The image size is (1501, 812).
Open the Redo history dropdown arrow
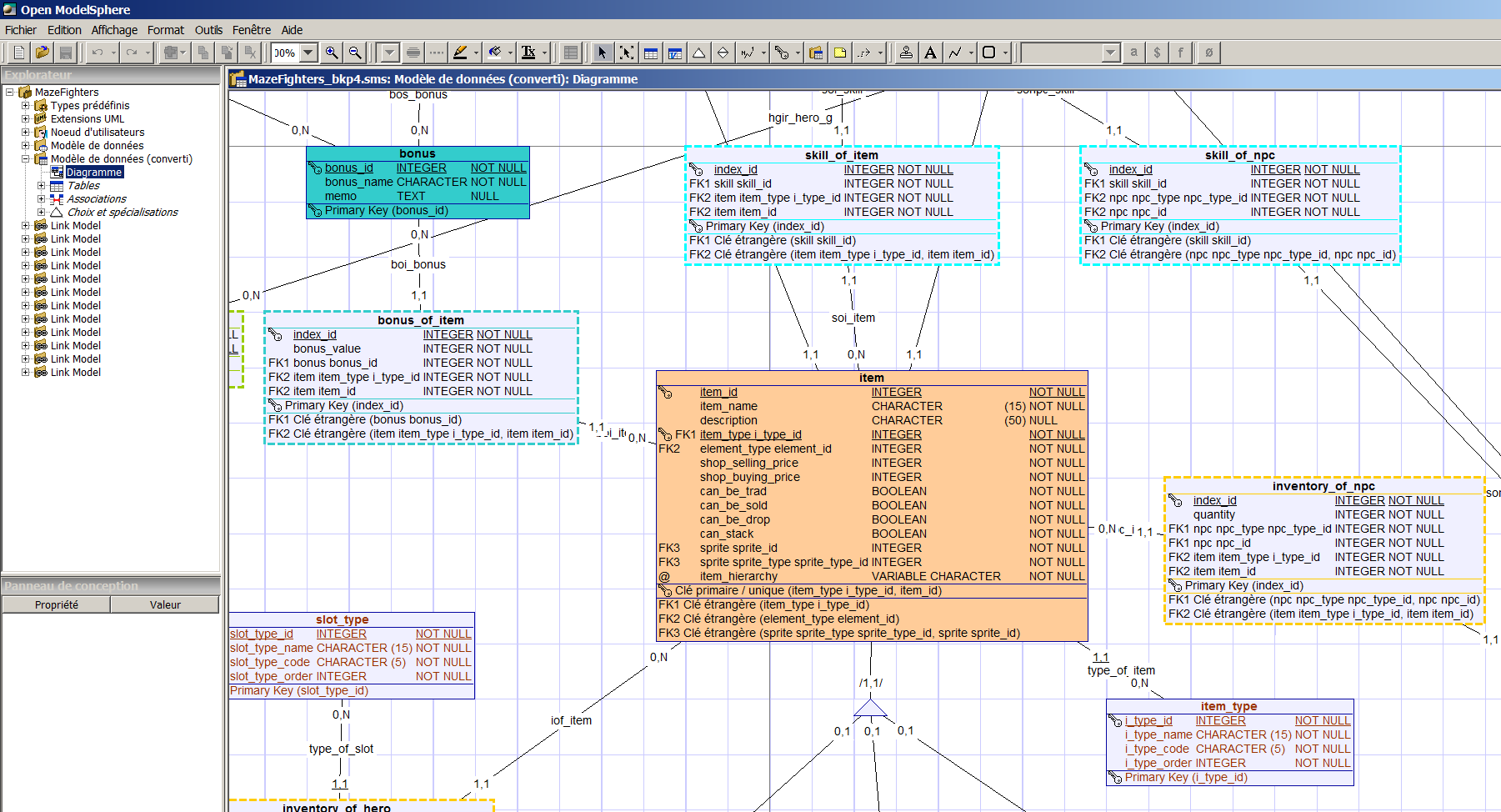pyautogui.click(x=148, y=53)
